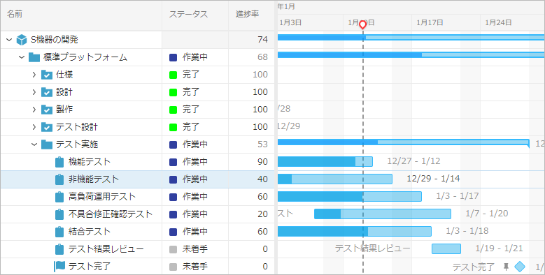Collapse the テスト実施 folder
Screen dimensions: 545x275
tap(34, 144)
